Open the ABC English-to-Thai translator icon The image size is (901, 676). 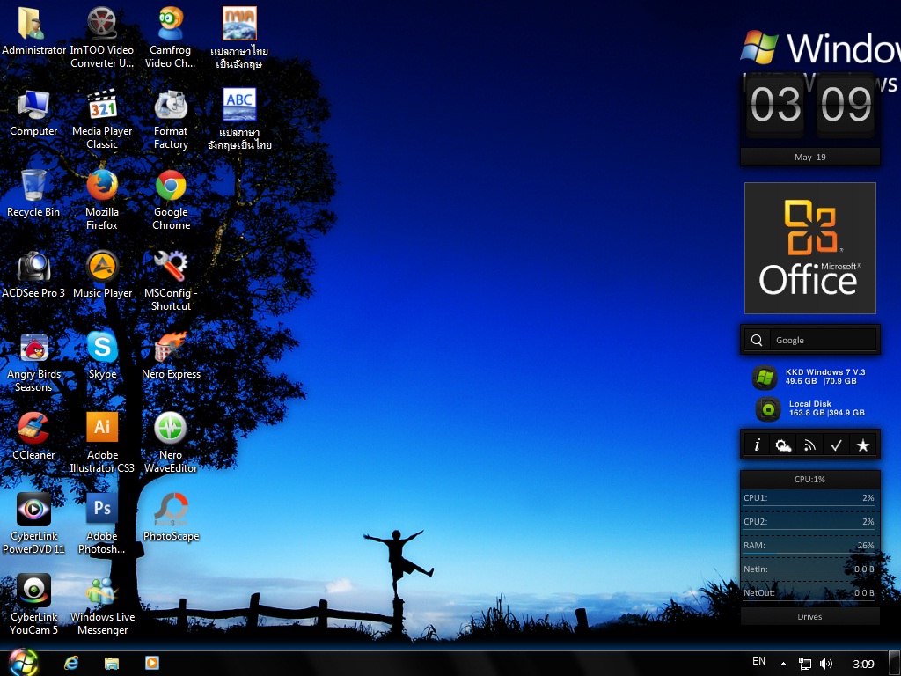pyautogui.click(x=239, y=106)
